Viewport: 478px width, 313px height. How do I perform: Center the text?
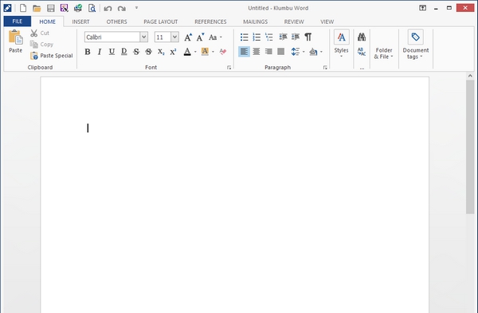pos(257,52)
